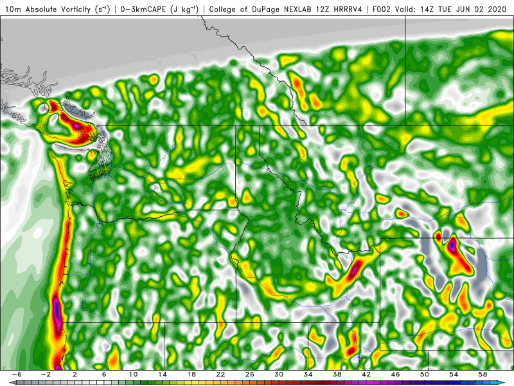Click the '6' colorbar scale label
The height and width of the screenshot is (386, 514).
coord(104,374)
